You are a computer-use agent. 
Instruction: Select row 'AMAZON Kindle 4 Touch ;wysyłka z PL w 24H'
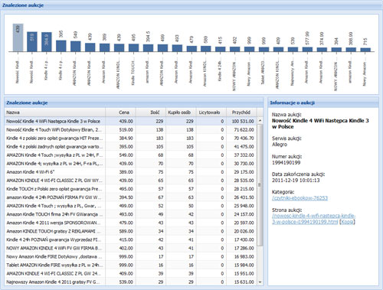tap(130, 155)
